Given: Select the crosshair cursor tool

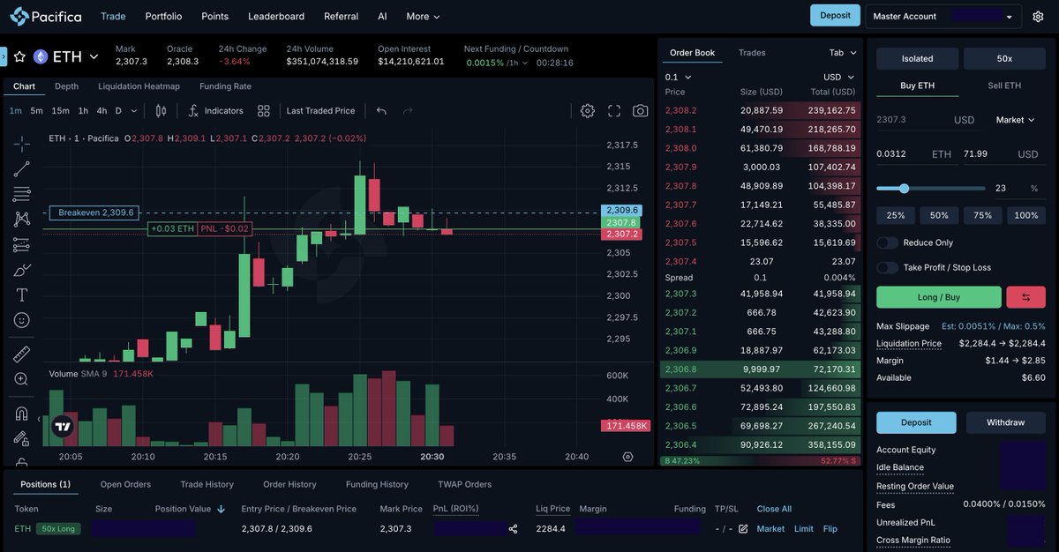Looking at the screenshot, I should [x=21, y=144].
